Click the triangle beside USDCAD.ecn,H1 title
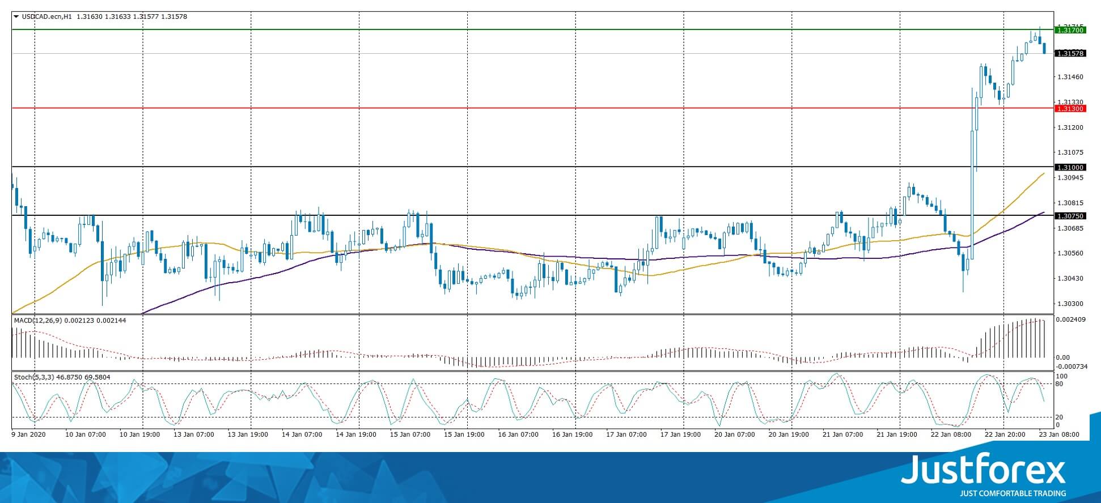Screen dimensions: 1101x503 [16, 16]
